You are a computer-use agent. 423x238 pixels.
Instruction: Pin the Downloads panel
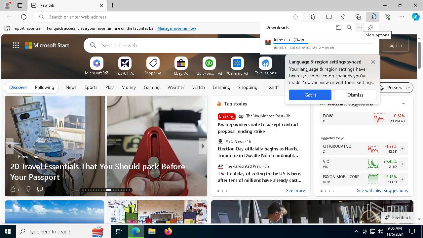click(x=370, y=27)
